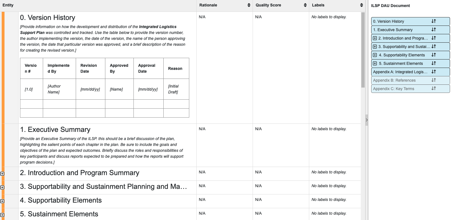
Task: Expand 3. Supportability and Sustainment in the sidebar
Action: pos(375,47)
